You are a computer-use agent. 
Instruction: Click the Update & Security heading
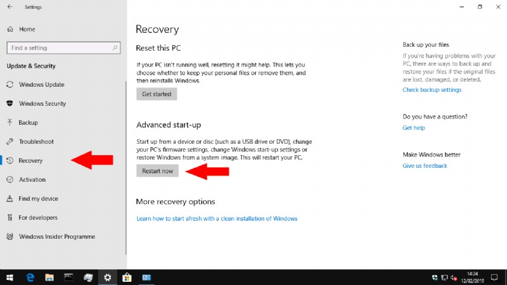click(x=31, y=66)
